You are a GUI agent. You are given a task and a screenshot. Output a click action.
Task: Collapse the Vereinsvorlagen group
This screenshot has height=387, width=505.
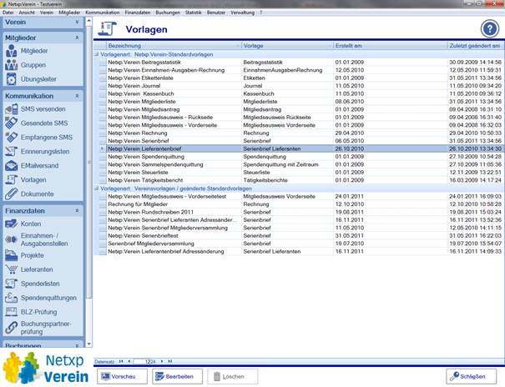point(96,188)
